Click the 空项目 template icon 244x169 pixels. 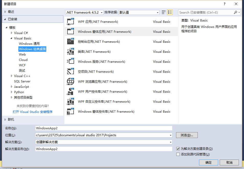71,71
